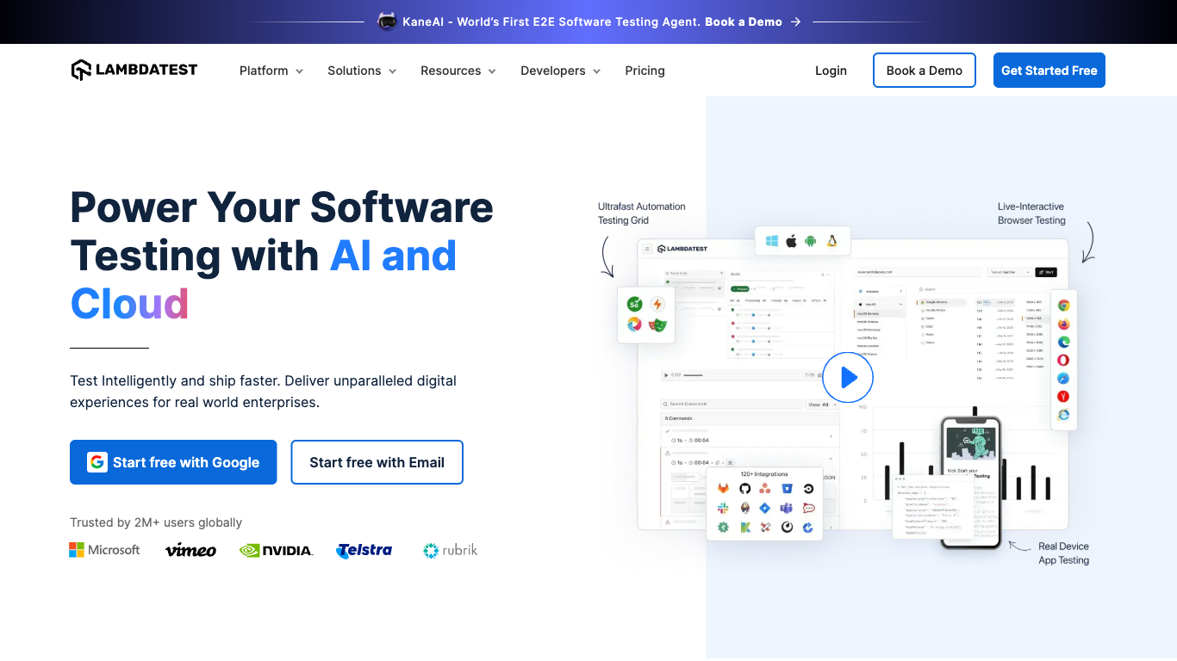Open the Resources dropdown

pos(458,71)
